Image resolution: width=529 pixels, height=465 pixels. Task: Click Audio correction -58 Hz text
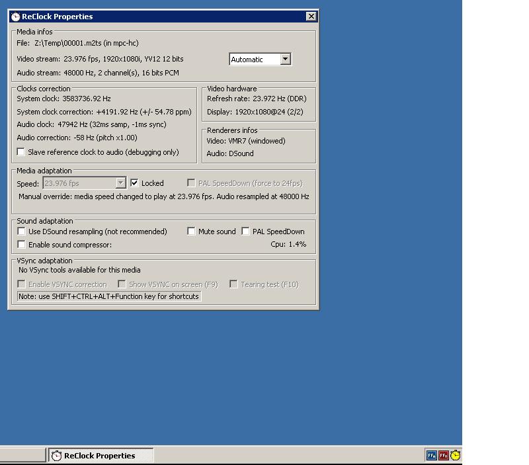pyautogui.click(x=77, y=138)
